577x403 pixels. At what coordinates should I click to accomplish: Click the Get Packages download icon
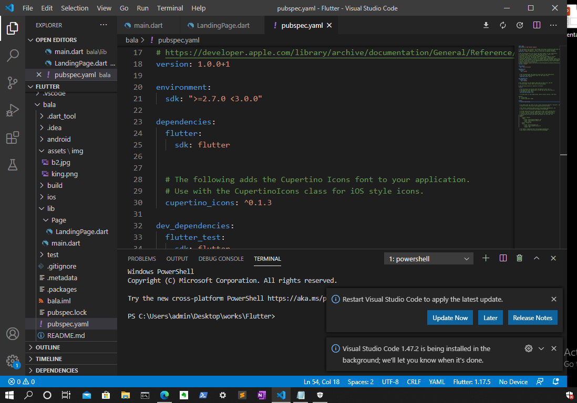486,25
